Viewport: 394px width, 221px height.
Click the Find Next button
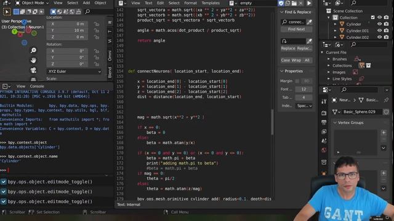[x=297, y=29]
